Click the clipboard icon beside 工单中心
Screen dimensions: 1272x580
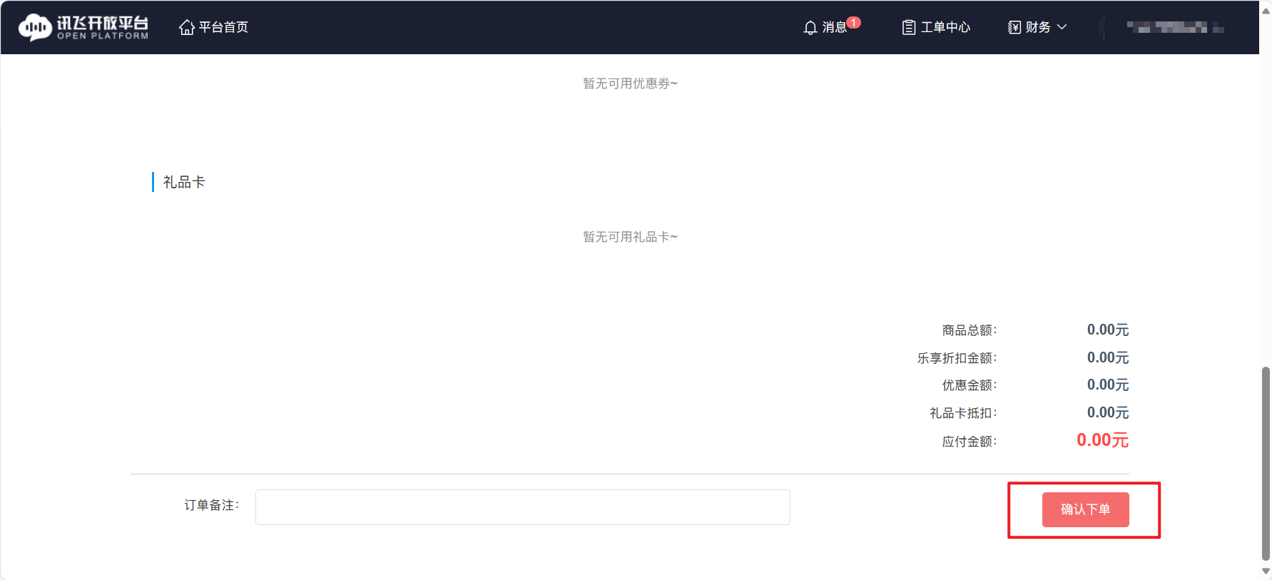(x=908, y=28)
